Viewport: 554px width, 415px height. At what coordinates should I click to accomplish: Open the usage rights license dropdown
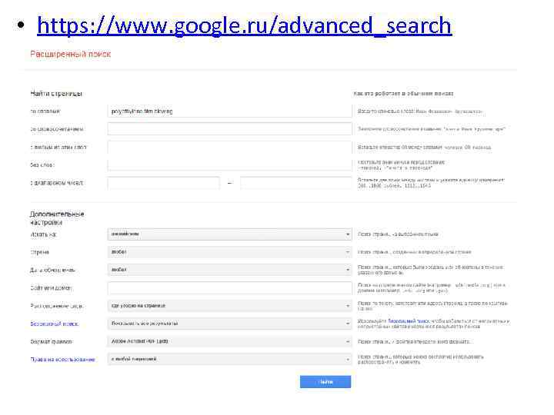pos(229,359)
